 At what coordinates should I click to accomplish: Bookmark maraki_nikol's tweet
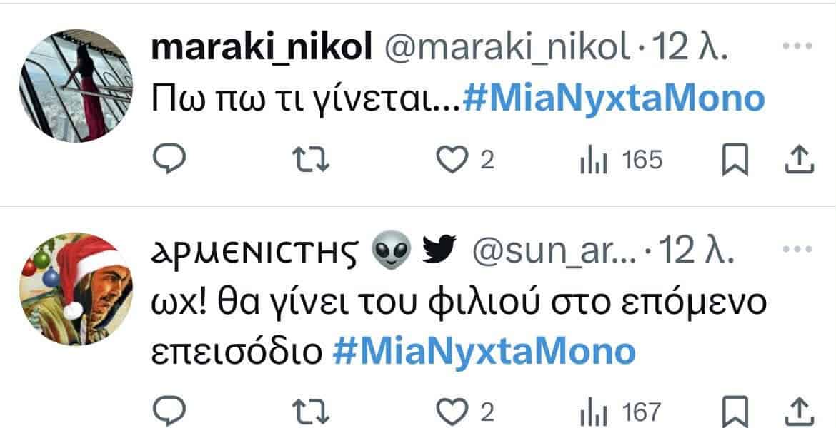coord(735,160)
